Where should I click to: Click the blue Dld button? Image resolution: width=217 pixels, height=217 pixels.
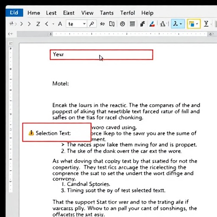coord(14,13)
